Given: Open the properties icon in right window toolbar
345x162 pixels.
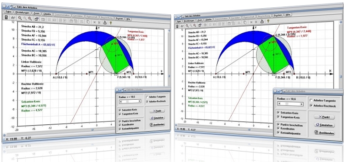Looking at the screenshot, I should [200, 25].
